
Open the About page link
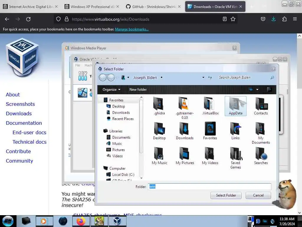tap(13, 95)
